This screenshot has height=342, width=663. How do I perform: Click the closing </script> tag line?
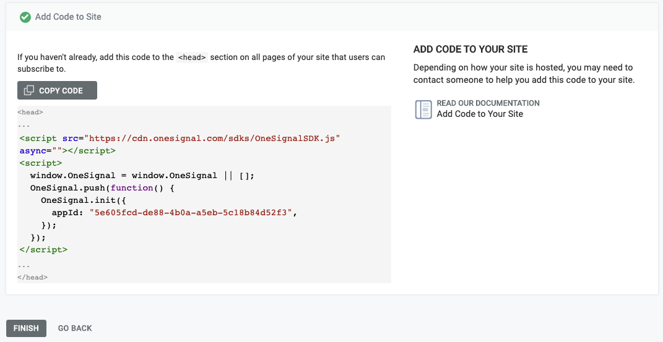pyautogui.click(x=43, y=250)
